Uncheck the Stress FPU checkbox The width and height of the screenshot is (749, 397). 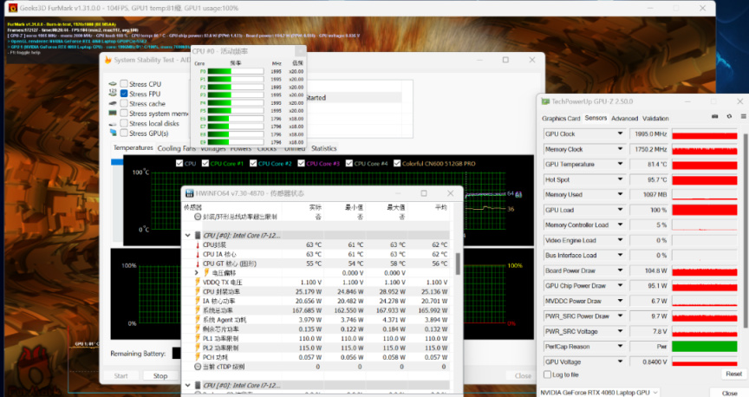[x=124, y=94]
